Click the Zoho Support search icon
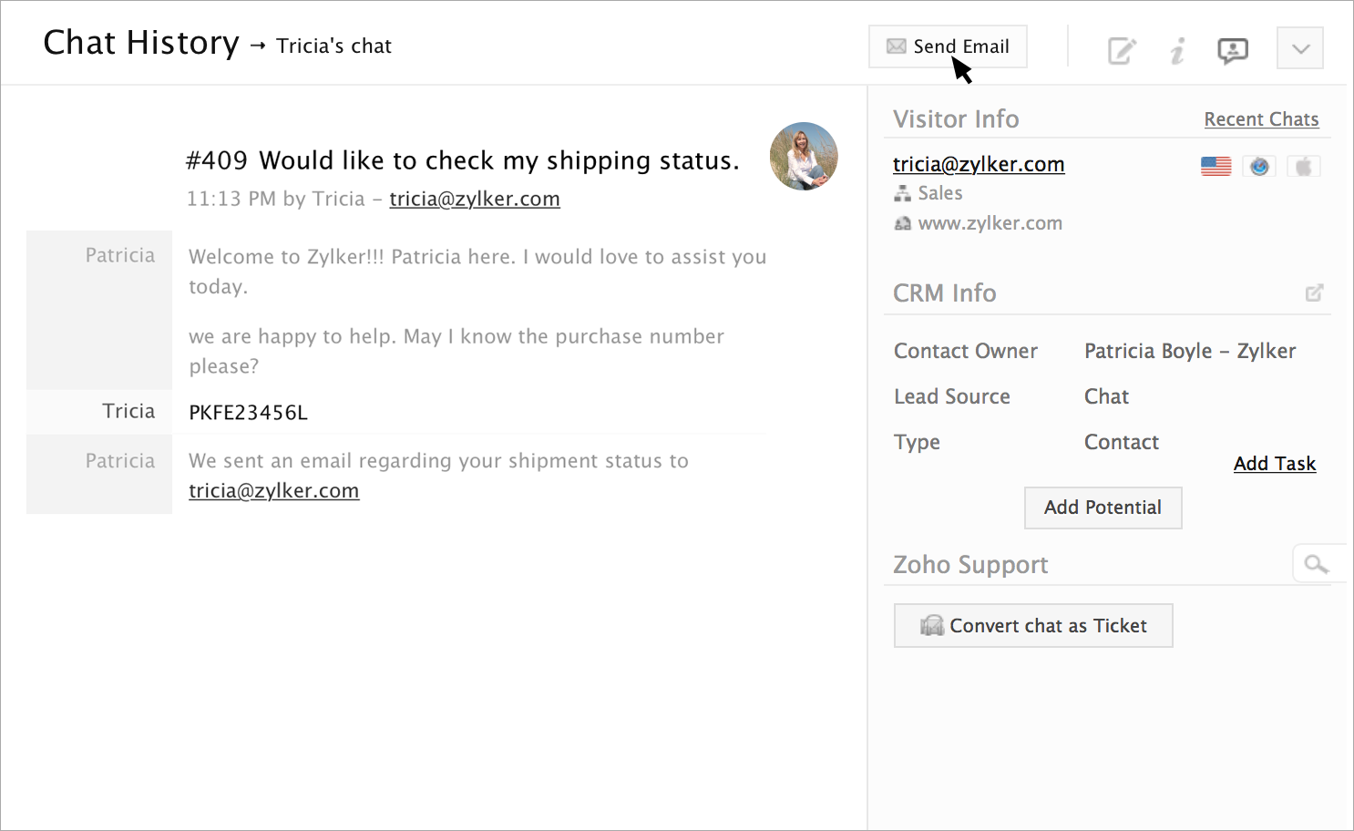Image resolution: width=1354 pixels, height=831 pixels. tap(1315, 564)
